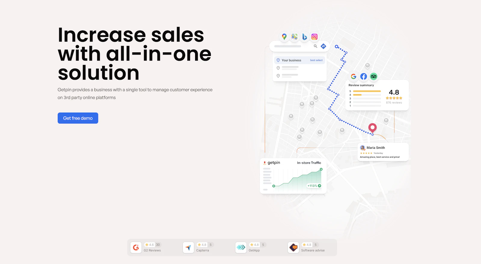This screenshot has height=264, width=481.
Task: Select the 'best select' label
Action: click(x=316, y=60)
